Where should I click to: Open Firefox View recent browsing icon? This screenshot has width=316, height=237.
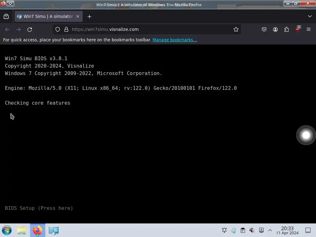point(6,17)
